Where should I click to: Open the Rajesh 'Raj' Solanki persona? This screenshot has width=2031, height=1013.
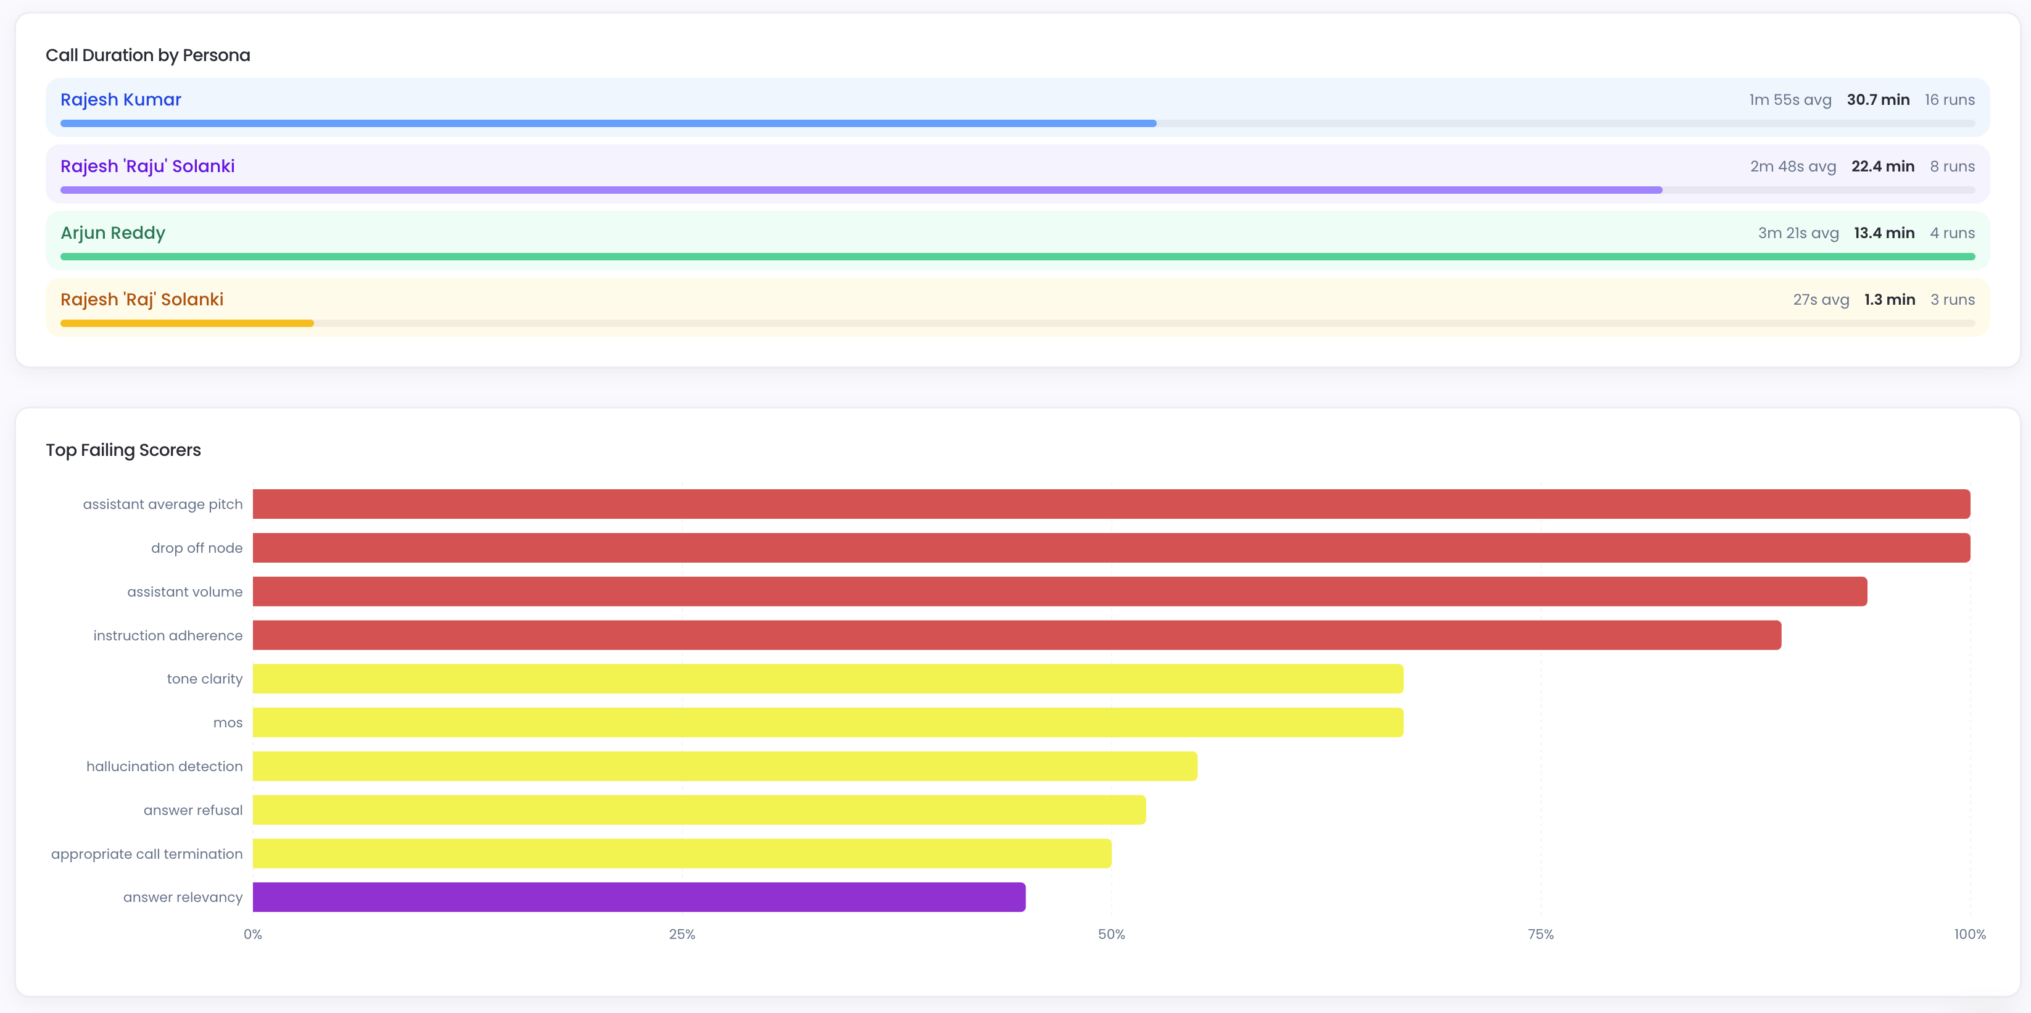click(x=142, y=300)
